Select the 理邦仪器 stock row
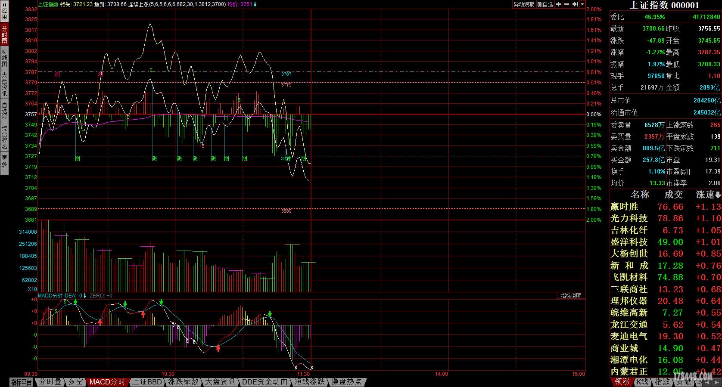 coord(666,301)
